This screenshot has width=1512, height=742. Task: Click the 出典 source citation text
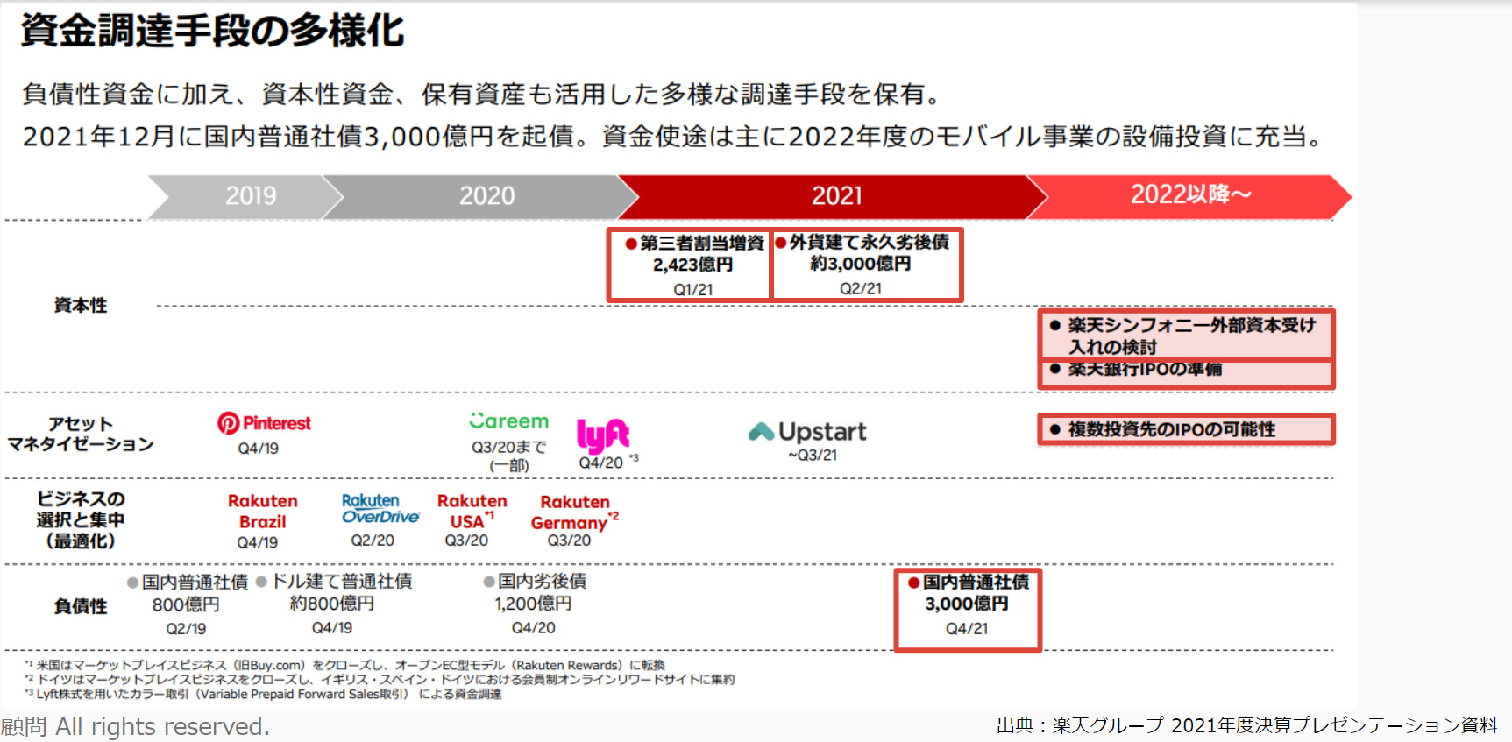coord(1246,725)
